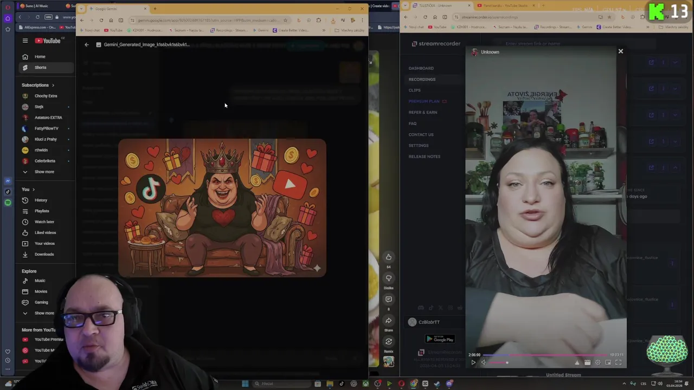The image size is (694, 390).
Task: Open FAQ in StreamRecorder sidebar
Action: point(413,123)
